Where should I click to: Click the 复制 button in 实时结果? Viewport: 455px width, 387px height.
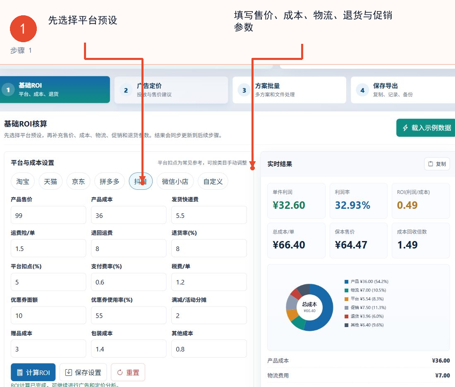tap(437, 164)
